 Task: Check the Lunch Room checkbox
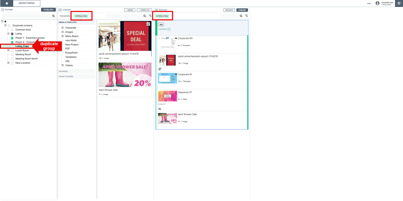(x=12, y=51)
